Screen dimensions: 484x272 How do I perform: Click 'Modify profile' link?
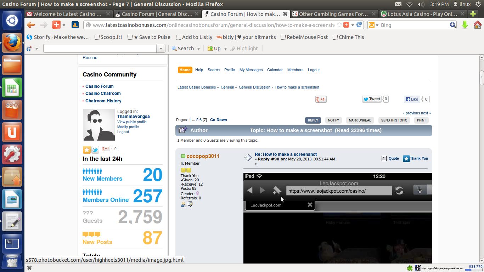128,127
